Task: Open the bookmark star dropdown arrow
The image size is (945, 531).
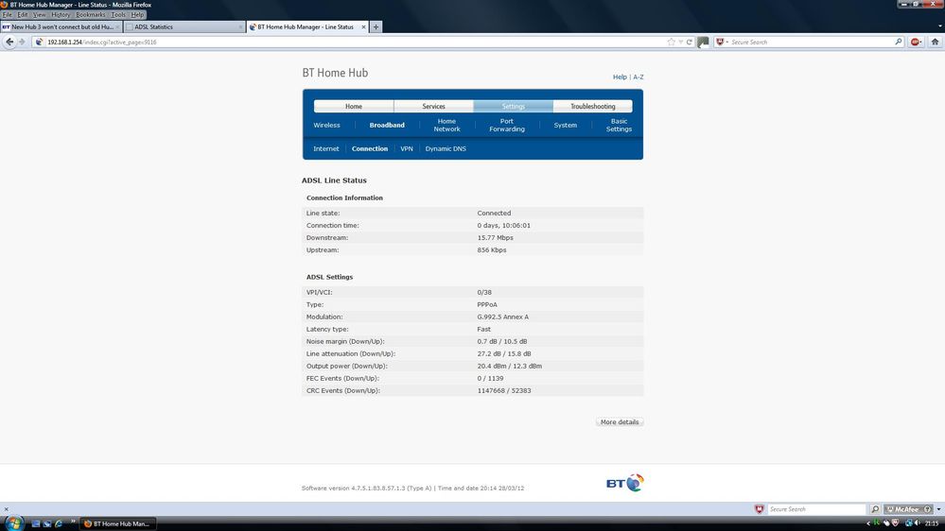Action: (x=680, y=43)
